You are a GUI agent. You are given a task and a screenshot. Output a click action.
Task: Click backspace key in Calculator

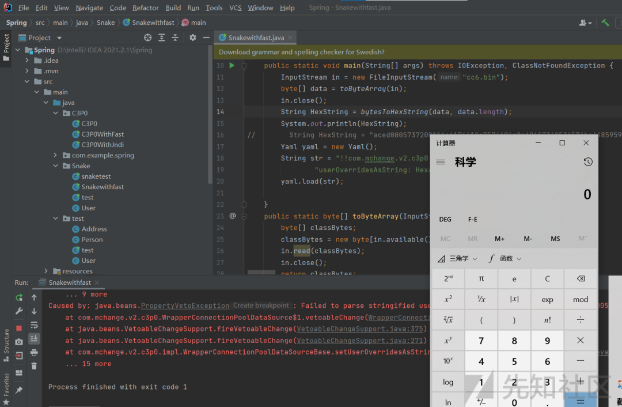(x=581, y=279)
